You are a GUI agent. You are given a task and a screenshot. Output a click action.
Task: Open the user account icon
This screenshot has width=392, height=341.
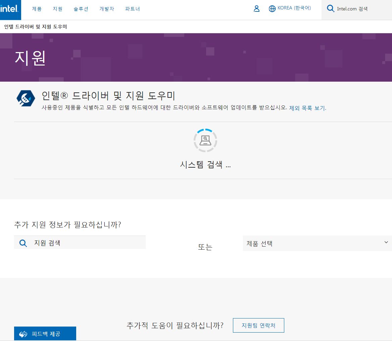(x=256, y=9)
